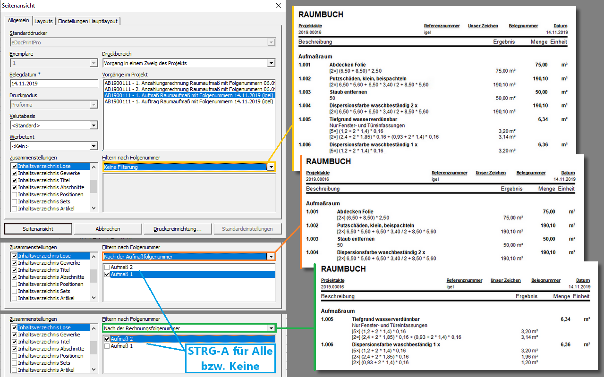Viewport: 604px width, 377px height.
Task: Expand the Nach der Rechnungsfolgenummer dropdown
Action: pyautogui.click(x=271, y=328)
